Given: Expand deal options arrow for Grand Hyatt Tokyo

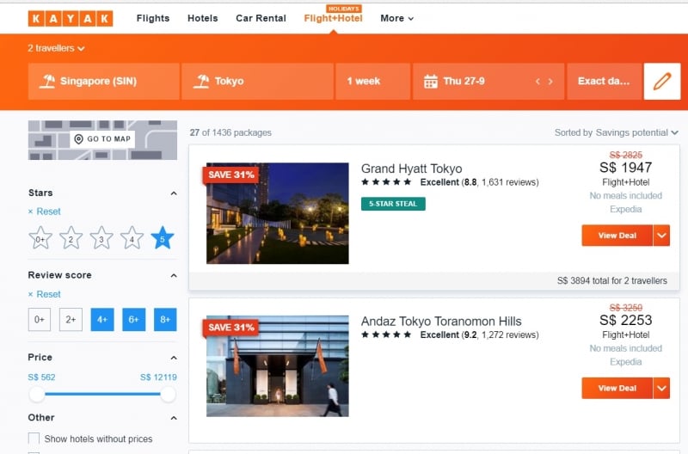Looking at the screenshot, I should pos(661,236).
